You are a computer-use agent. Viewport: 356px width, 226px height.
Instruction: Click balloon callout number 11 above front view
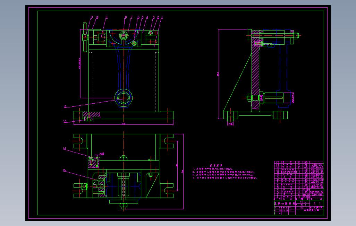click(x=92, y=17)
